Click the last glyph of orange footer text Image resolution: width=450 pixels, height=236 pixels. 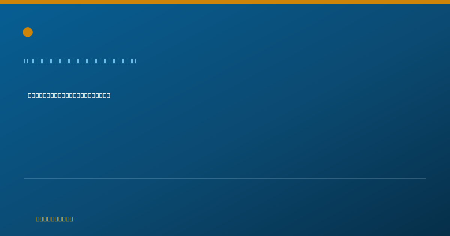[x=71, y=219]
